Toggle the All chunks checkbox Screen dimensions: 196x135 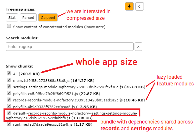pos(9,73)
